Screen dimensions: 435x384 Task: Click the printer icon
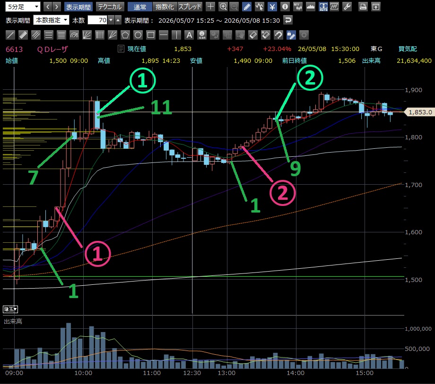[363, 7]
